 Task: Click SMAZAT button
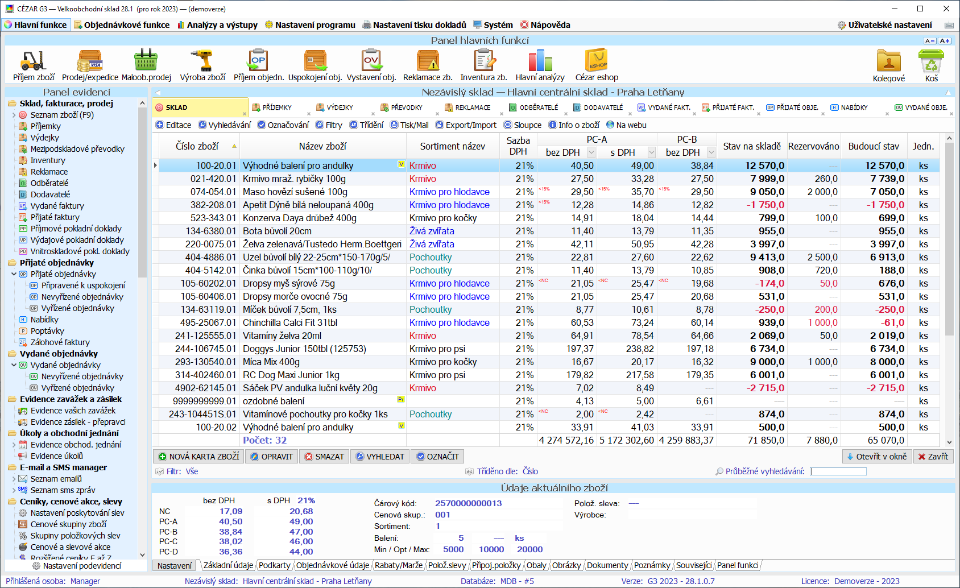point(324,457)
